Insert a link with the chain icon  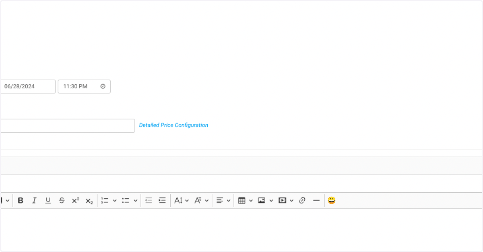click(302, 200)
